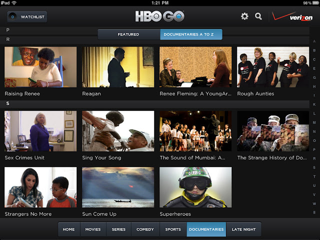
Task: Open the Renee Fleming documentary thumbnail
Action: pyautogui.click(x=195, y=67)
